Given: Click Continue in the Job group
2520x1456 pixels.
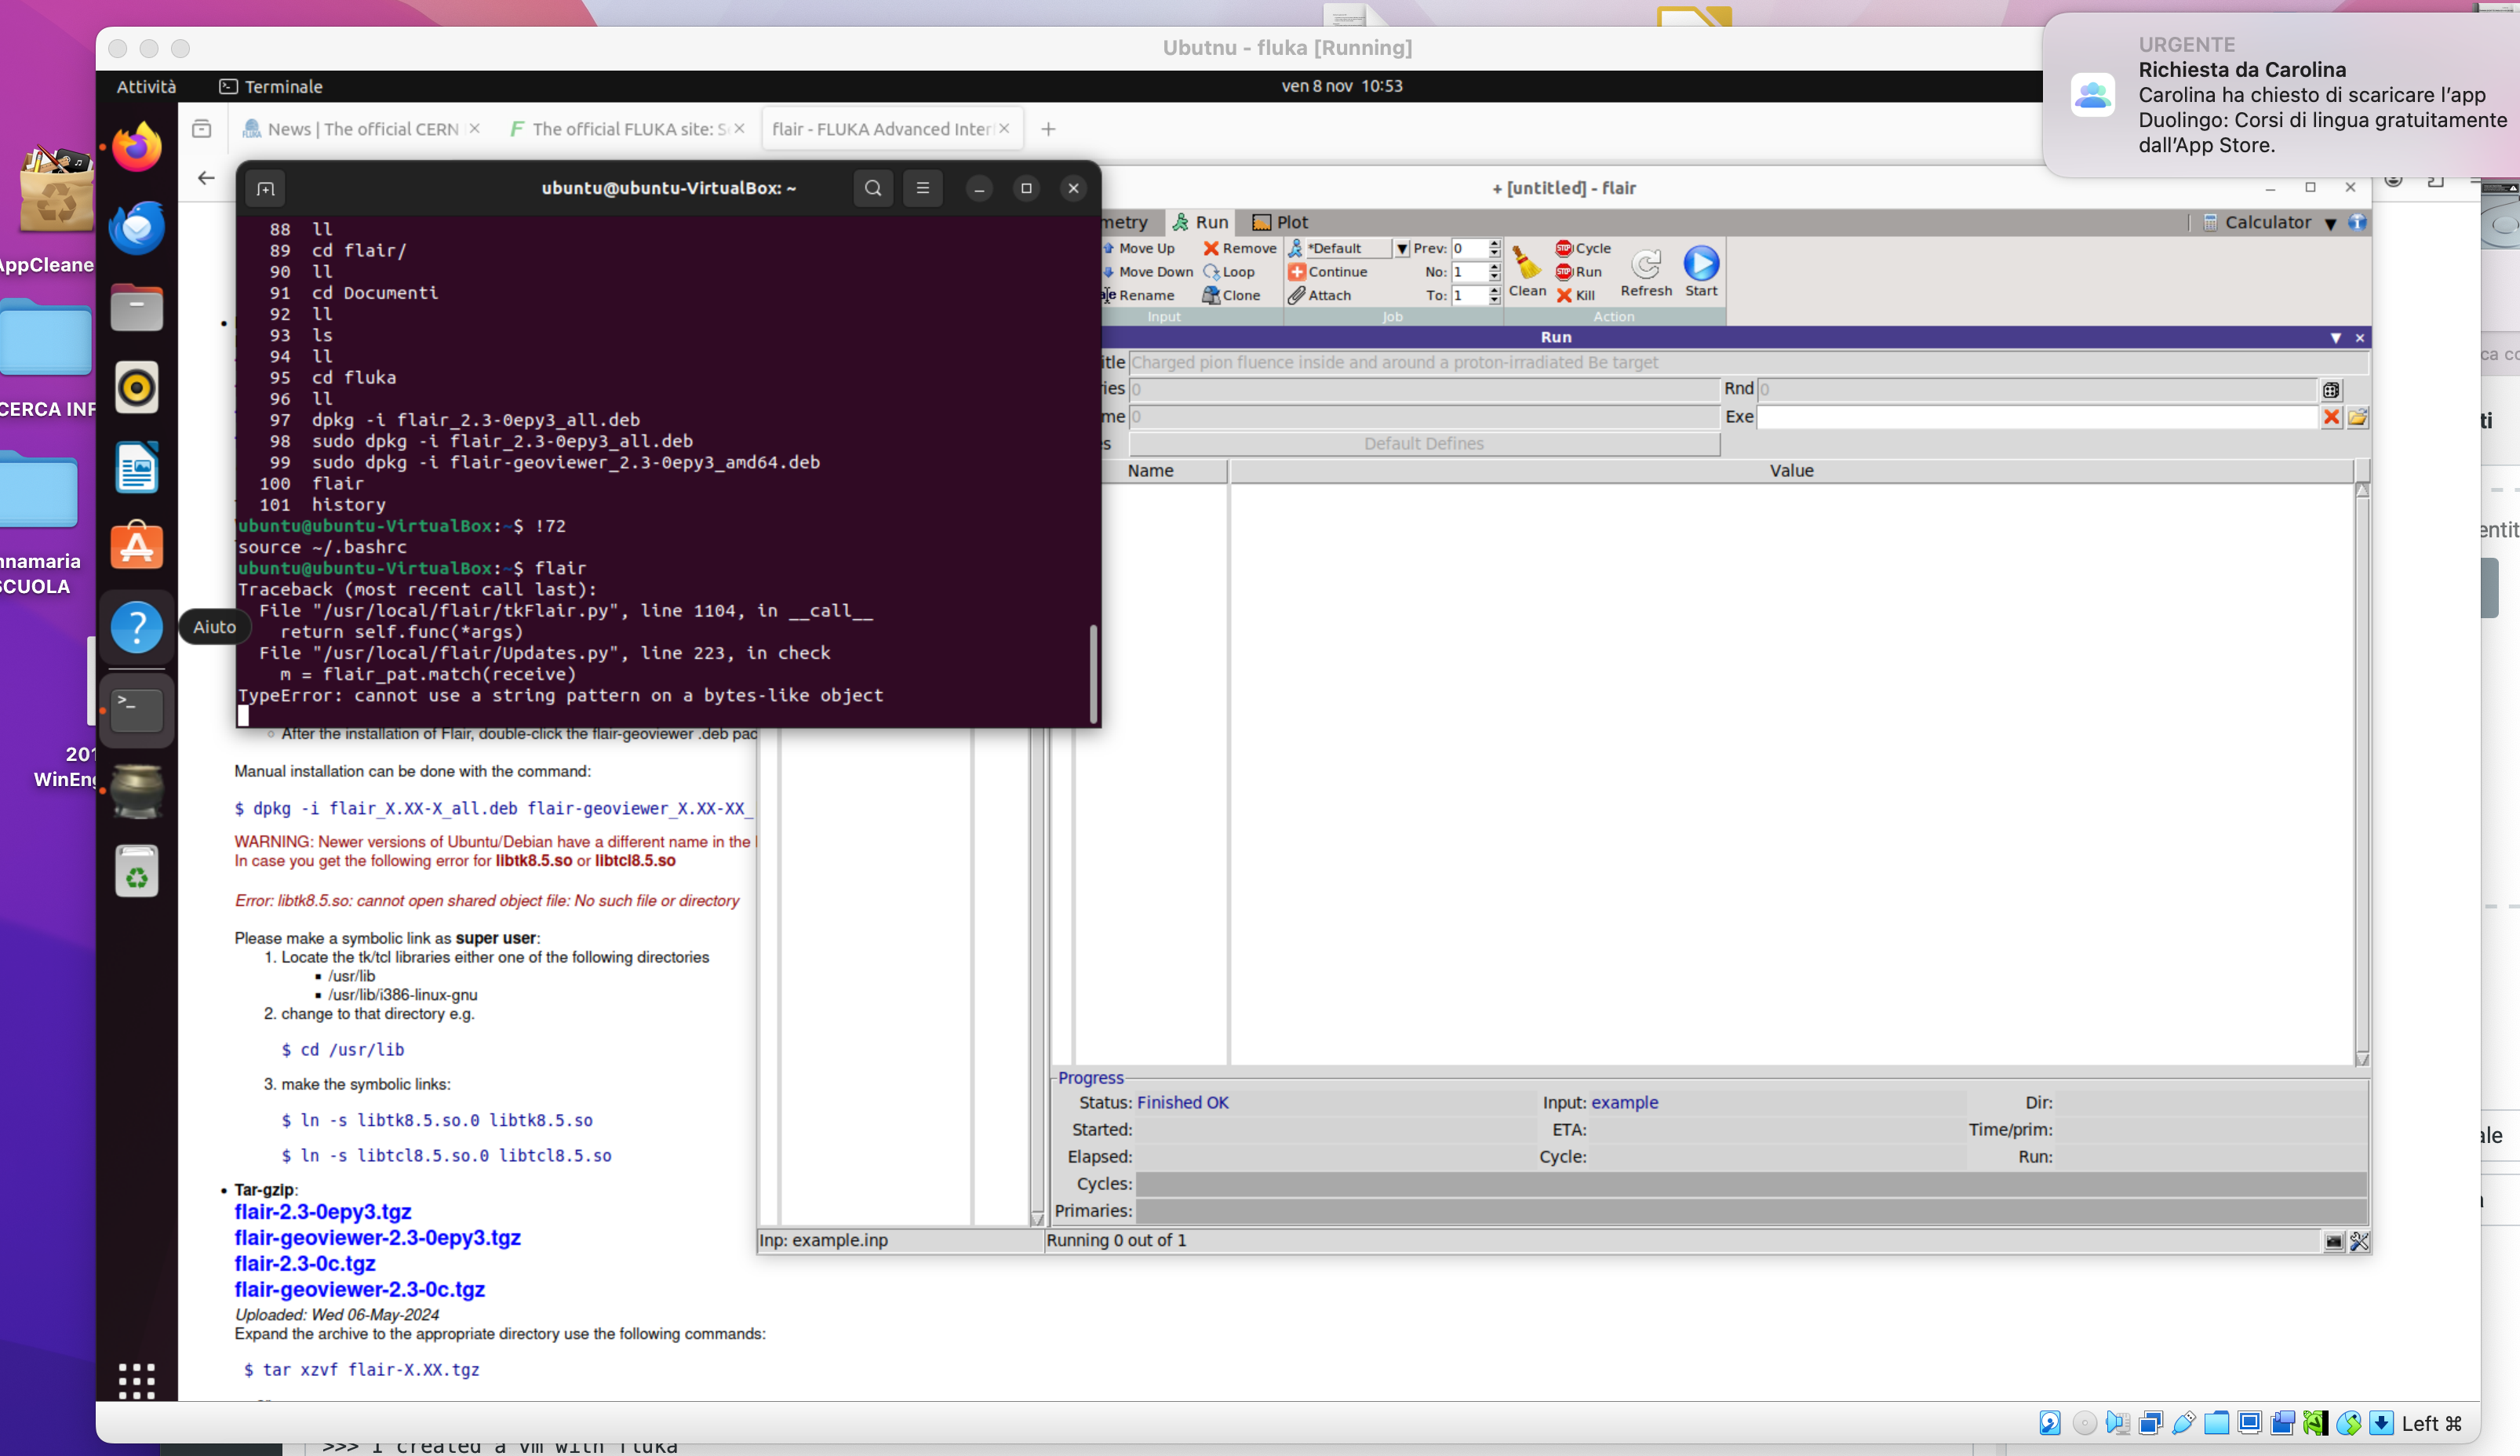Looking at the screenshot, I should (x=1327, y=272).
